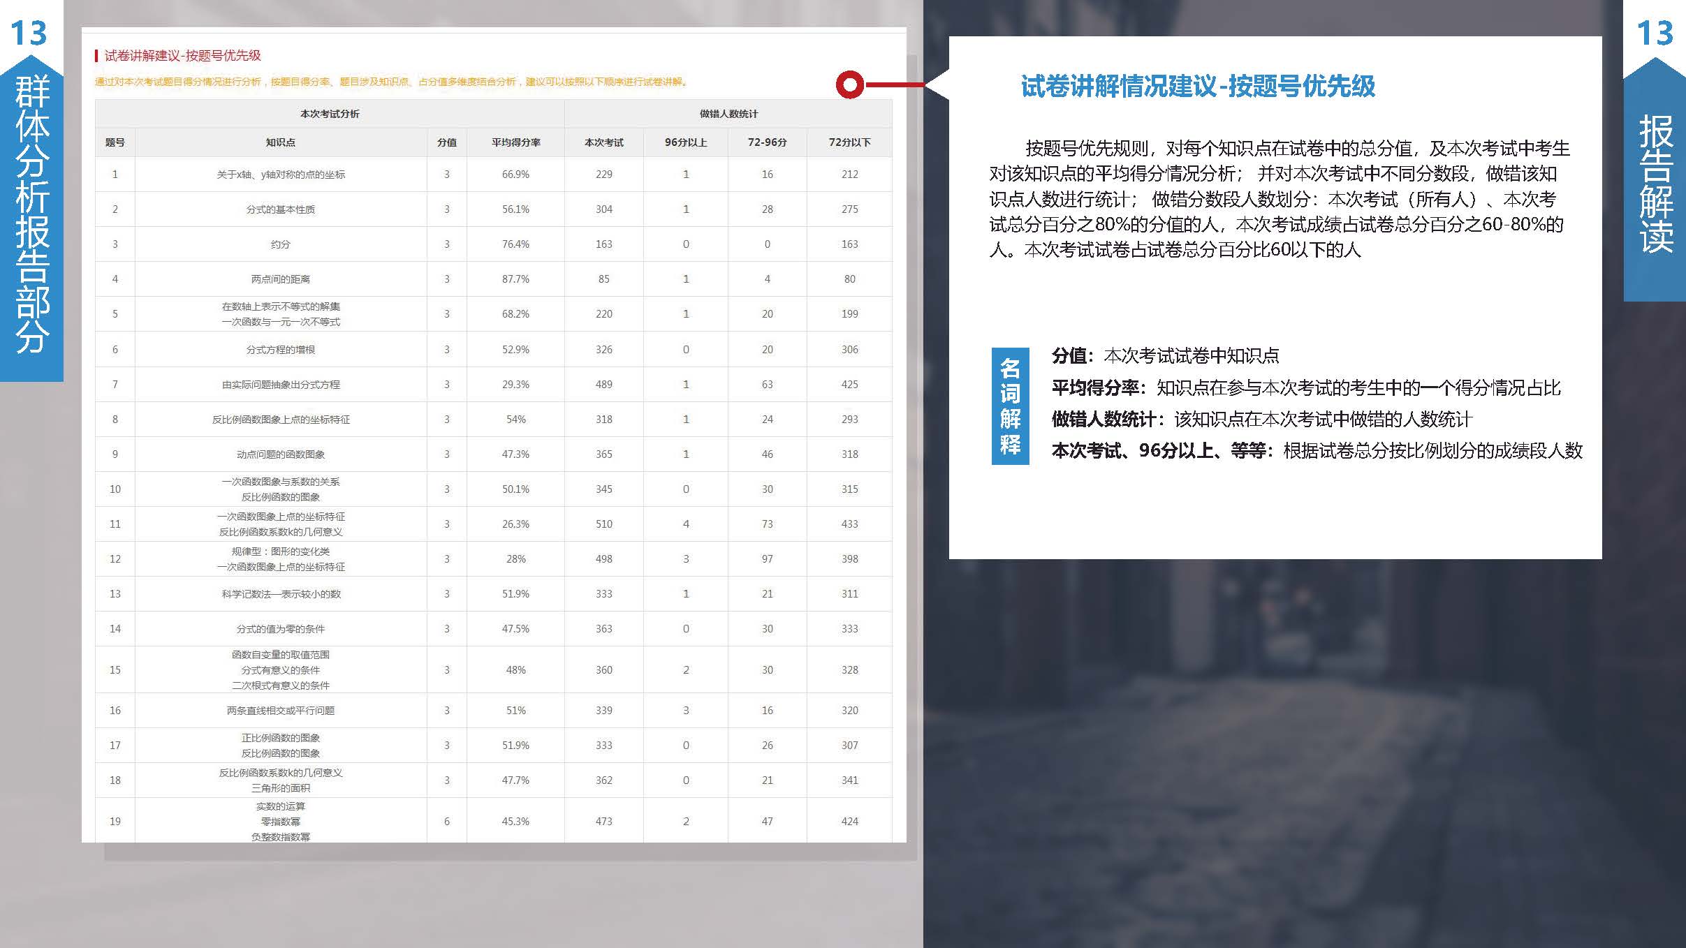Viewport: 1686px width, 948px height.
Task: Click the value 473 in 本次考试 column
Action: 604,822
